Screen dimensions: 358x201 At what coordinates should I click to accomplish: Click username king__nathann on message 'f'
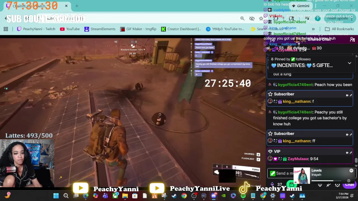[296, 101]
